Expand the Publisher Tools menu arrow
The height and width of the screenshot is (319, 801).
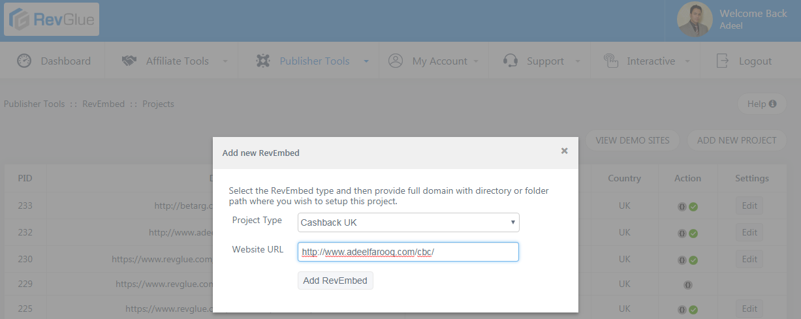click(x=366, y=61)
